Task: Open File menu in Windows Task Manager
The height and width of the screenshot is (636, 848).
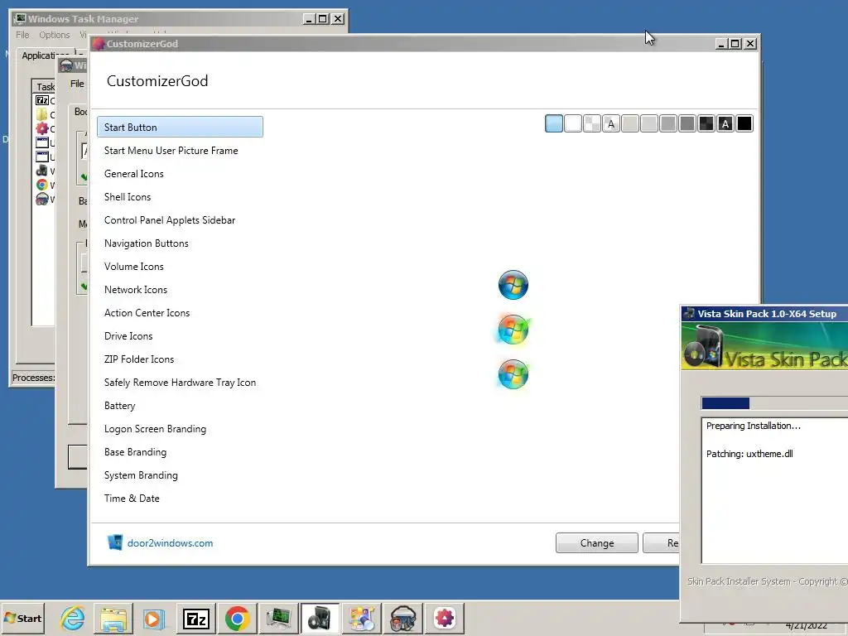Action: [x=22, y=35]
